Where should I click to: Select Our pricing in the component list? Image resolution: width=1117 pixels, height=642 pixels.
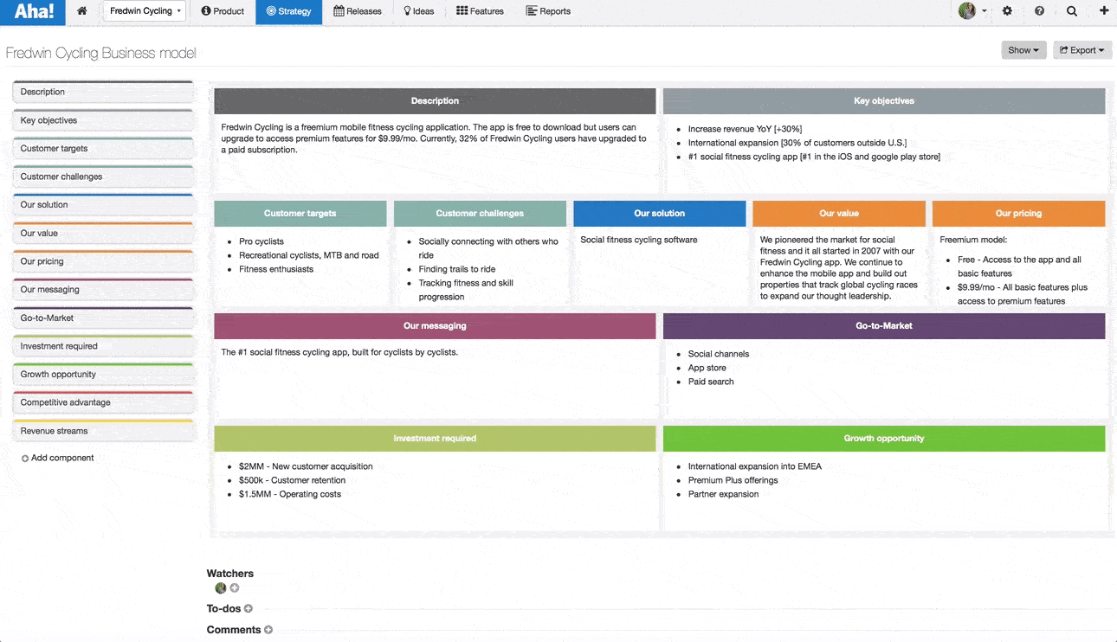click(x=103, y=261)
